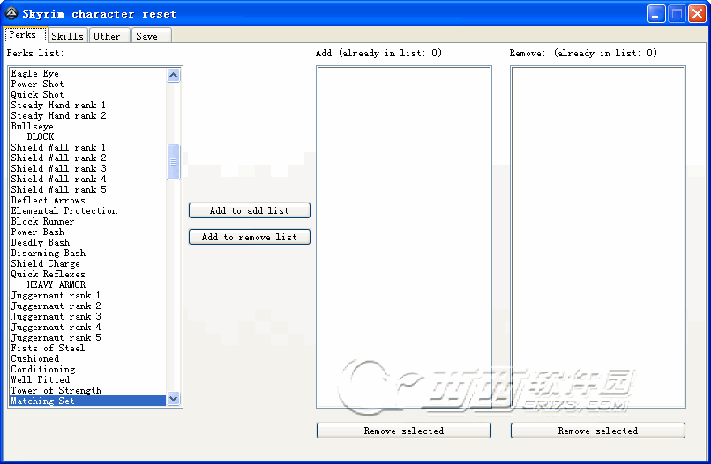Select the Perks tab
711x464 pixels.
25,35
